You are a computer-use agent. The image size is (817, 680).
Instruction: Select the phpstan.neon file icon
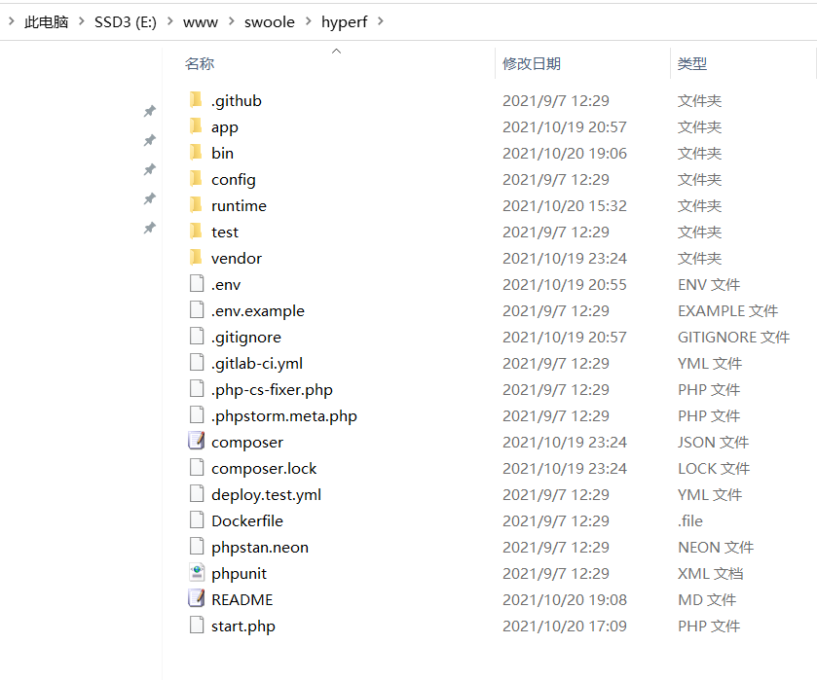pos(197,546)
